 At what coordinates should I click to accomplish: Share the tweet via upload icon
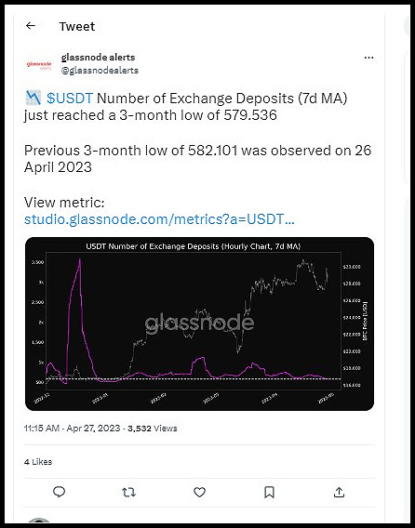339,493
